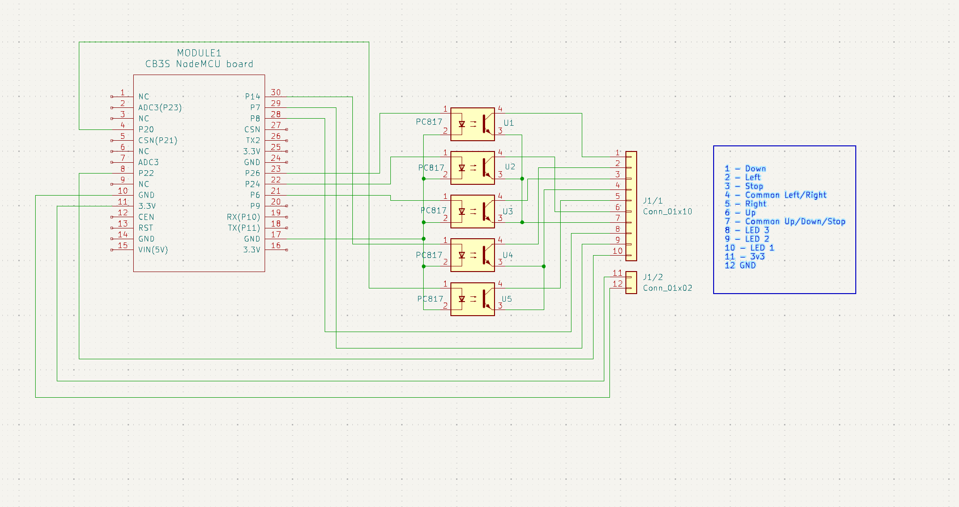The image size is (959, 507).
Task: Click the P20 pin label on MODULE1
Action: click(146, 129)
